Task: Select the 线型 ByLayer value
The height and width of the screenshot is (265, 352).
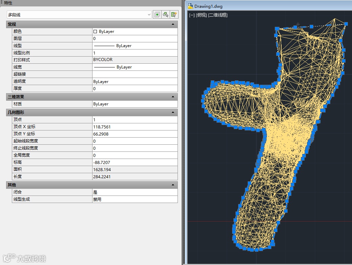Action: pos(135,46)
